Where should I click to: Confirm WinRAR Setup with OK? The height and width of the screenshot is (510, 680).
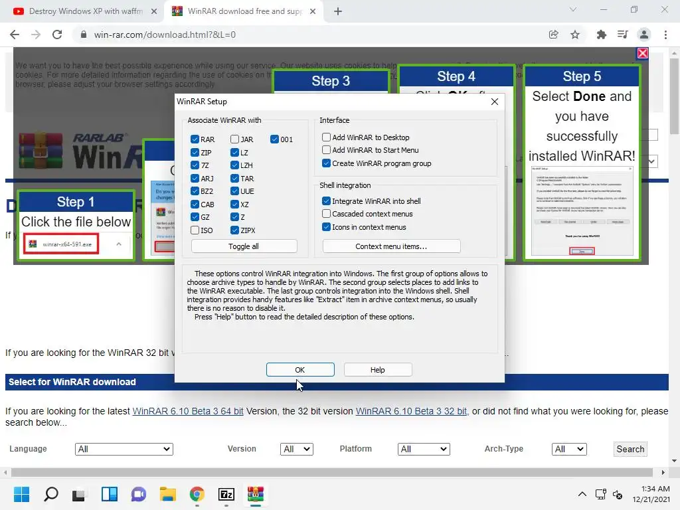[300, 369]
